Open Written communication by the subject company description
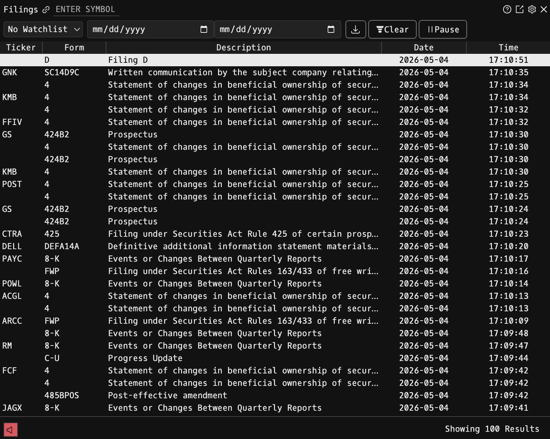This screenshot has height=439, width=550. click(x=243, y=72)
